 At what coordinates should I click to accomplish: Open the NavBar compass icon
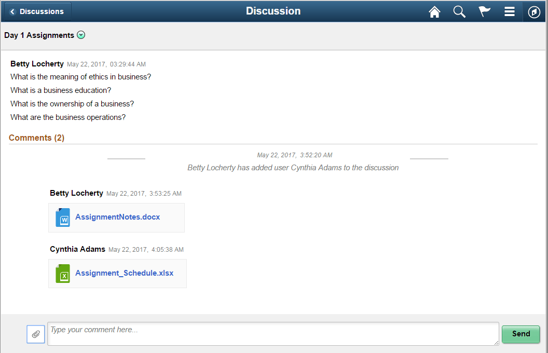(x=534, y=11)
